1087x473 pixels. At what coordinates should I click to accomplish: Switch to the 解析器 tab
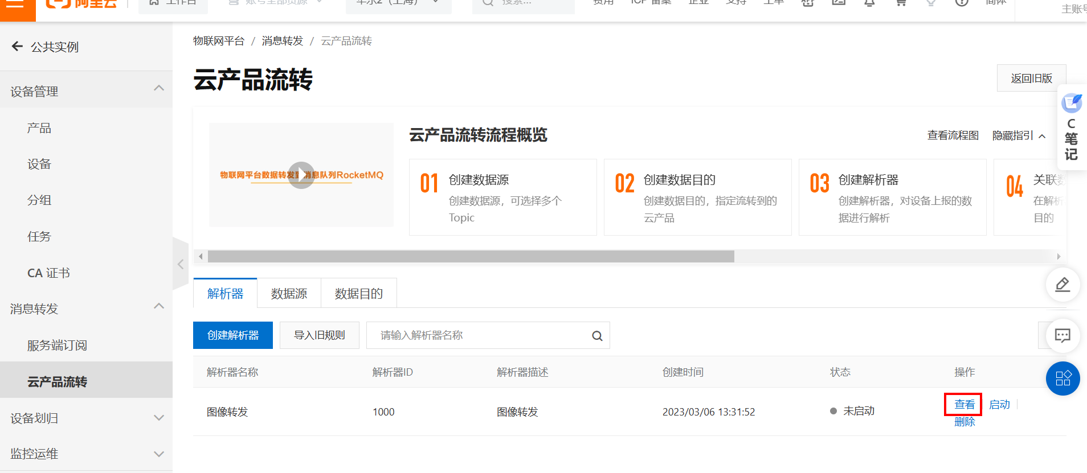click(226, 293)
